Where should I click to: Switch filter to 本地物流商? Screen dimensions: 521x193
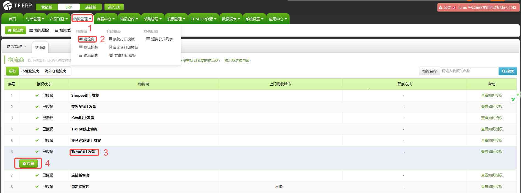(30, 71)
